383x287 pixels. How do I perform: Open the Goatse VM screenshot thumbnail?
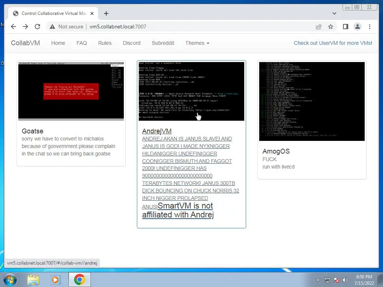(x=71, y=91)
